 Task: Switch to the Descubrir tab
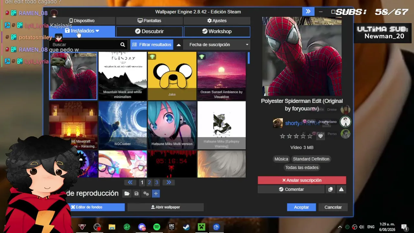tap(149, 31)
